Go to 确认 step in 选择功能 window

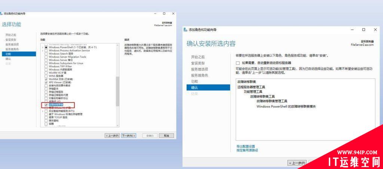[8, 59]
